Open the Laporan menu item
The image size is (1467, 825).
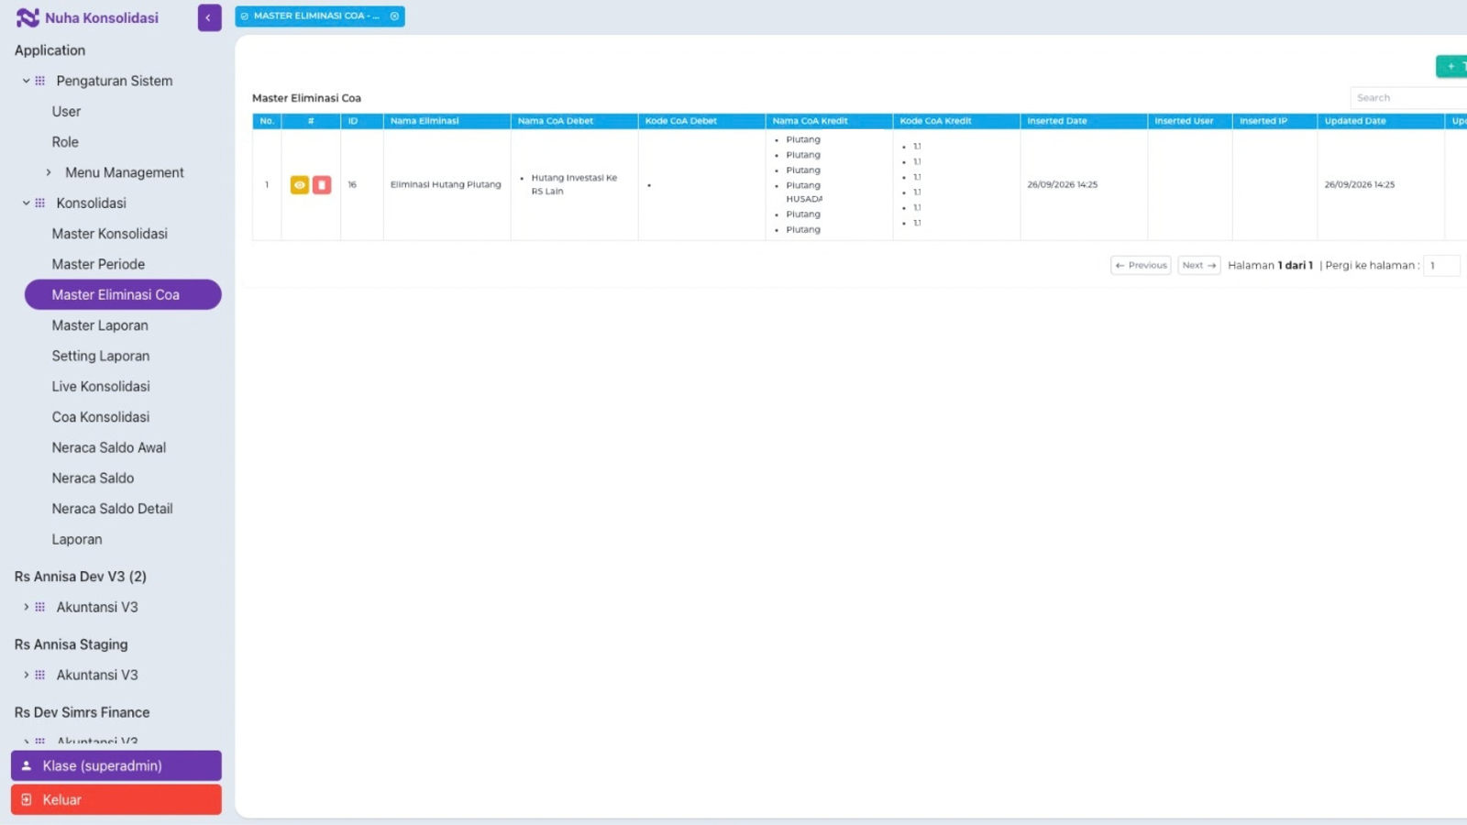coord(77,539)
